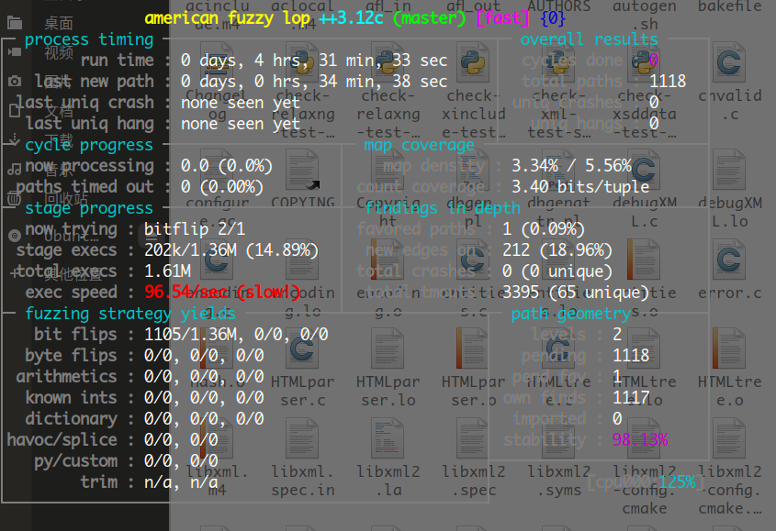Select the HTMLtree.o object file icon
The height and width of the screenshot is (531, 776).
pyautogui.click(x=730, y=348)
